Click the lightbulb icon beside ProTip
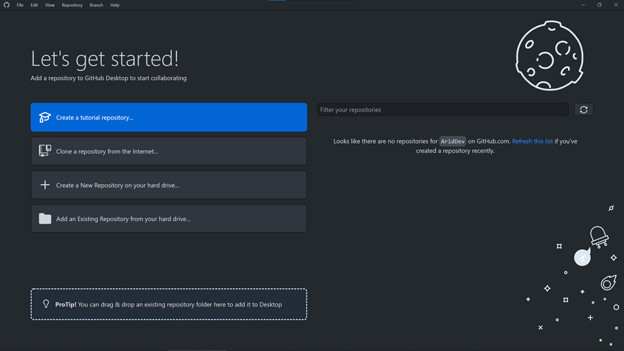 (46, 304)
